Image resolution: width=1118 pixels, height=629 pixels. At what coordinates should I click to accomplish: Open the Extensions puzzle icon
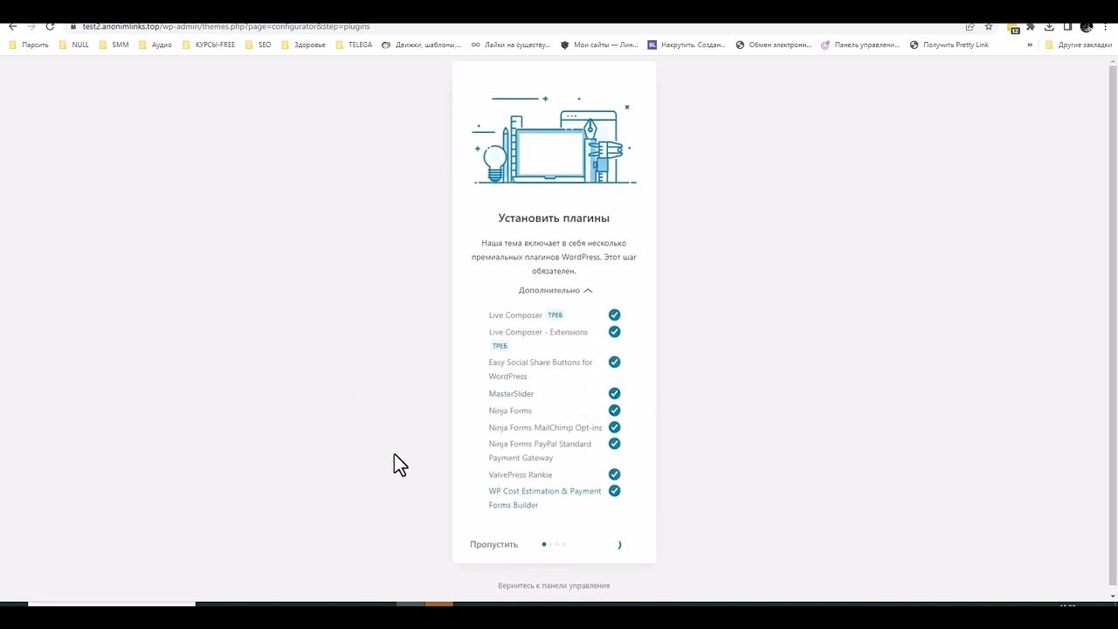coord(1031,26)
